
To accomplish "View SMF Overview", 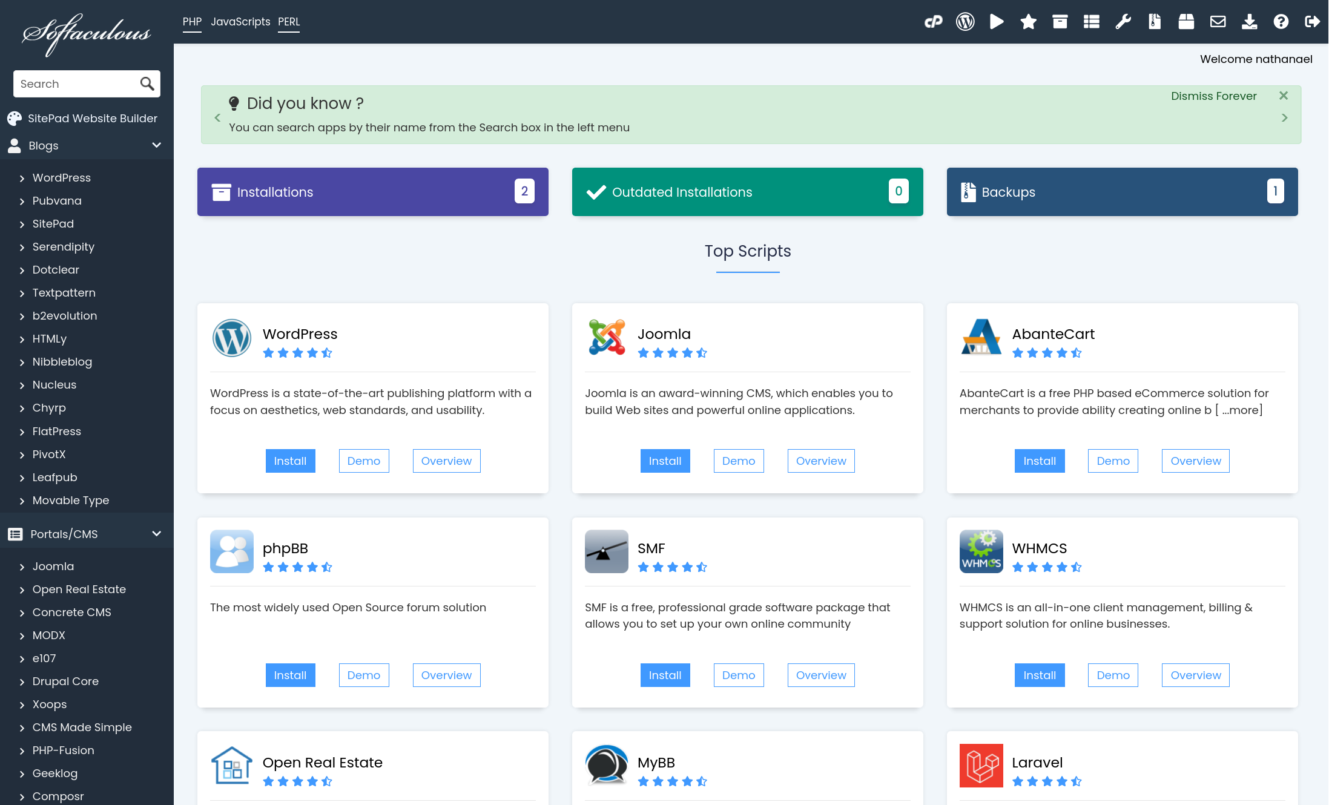I will point(821,675).
